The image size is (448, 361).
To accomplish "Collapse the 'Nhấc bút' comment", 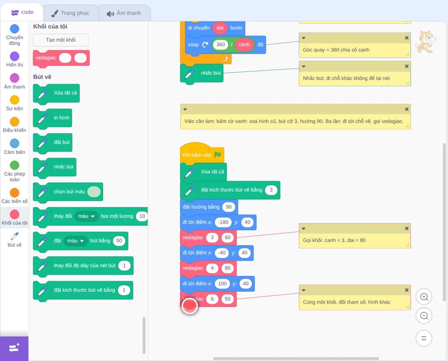I will point(304,67).
